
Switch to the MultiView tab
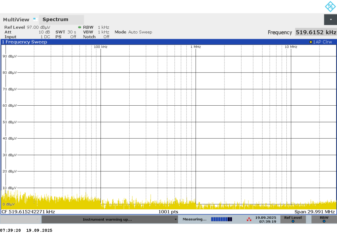point(16,20)
